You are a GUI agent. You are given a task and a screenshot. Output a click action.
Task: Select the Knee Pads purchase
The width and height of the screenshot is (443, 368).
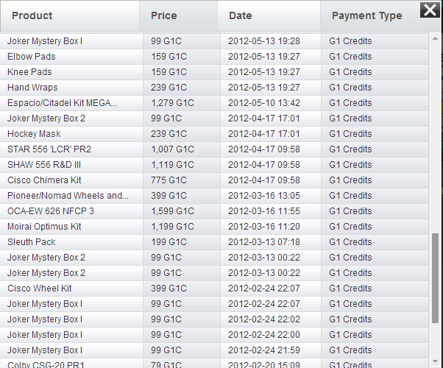29,72
